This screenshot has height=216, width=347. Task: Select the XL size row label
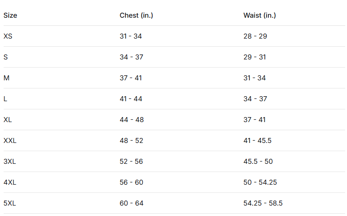pyautogui.click(x=8, y=120)
